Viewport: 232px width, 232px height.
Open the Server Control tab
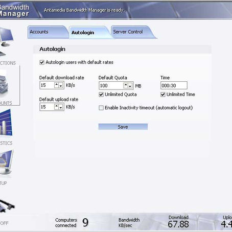[133, 32]
